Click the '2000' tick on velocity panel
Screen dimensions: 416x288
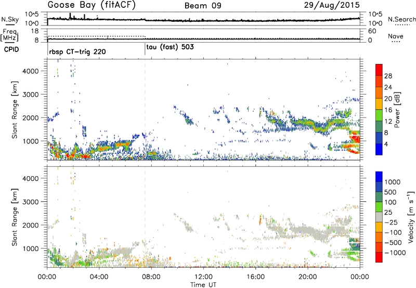(x=31, y=225)
